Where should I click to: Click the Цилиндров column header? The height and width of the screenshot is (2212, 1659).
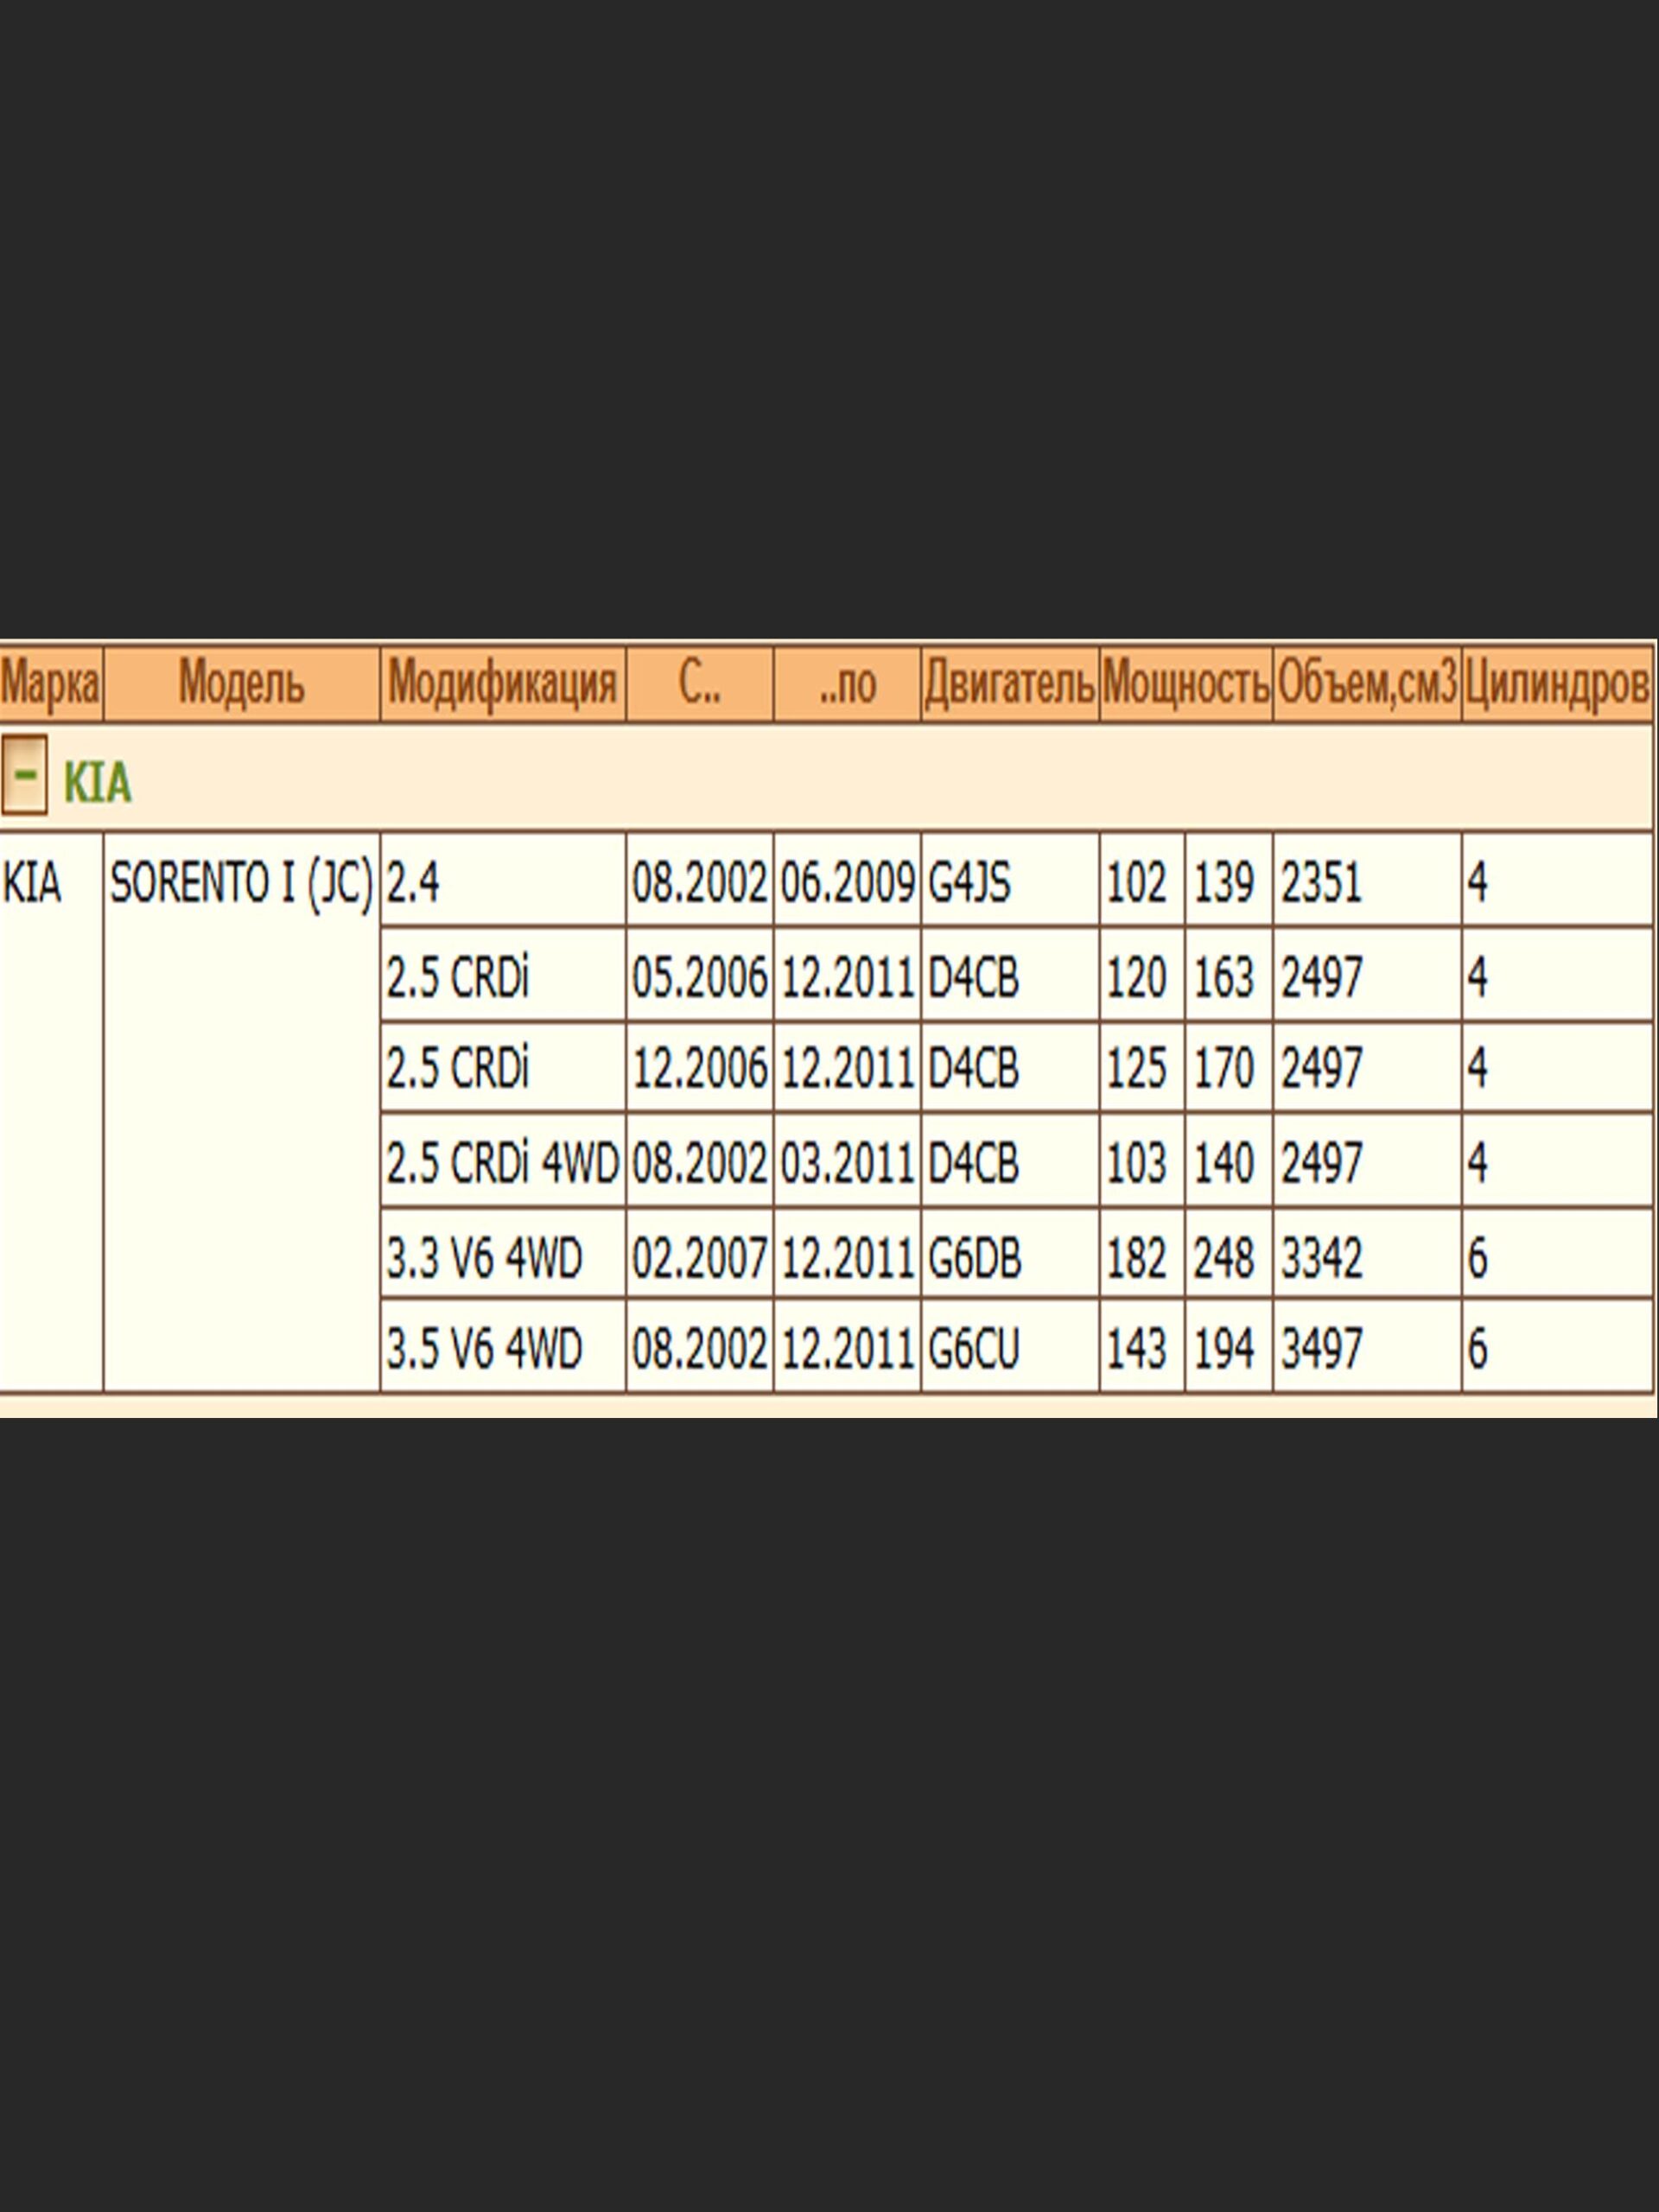click(1556, 684)
